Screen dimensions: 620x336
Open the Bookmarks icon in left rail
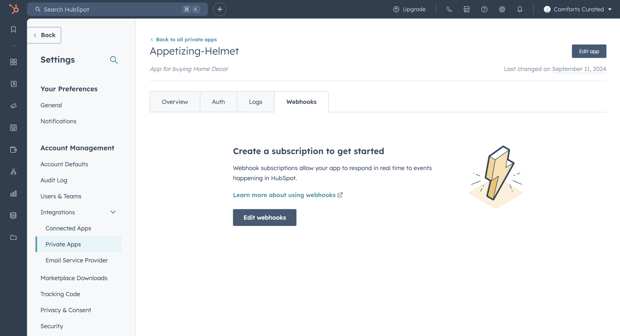(x=14, y=29)
